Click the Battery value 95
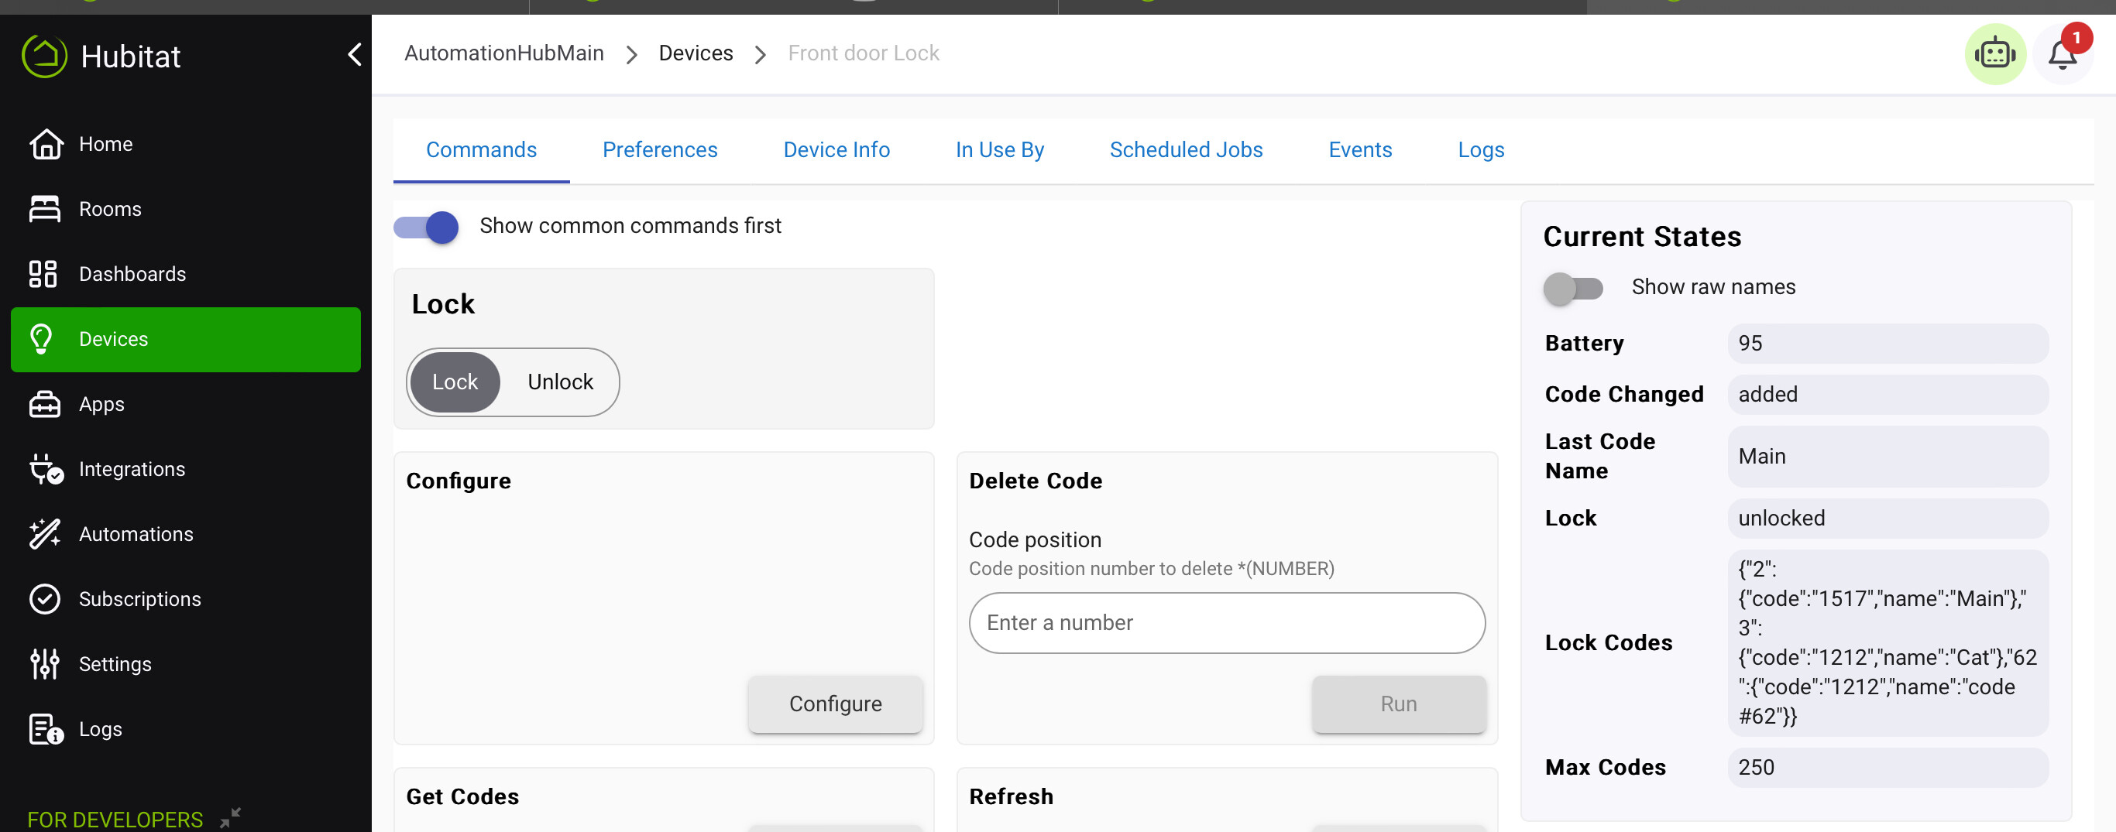Viewport: 2116px width, 832px height. pos(1888,343)
